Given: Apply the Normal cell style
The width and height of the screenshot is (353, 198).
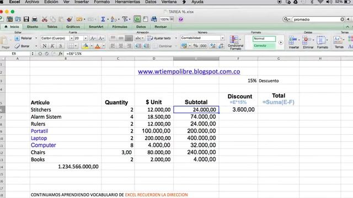Looking at the screenshot, I should 264,38.
